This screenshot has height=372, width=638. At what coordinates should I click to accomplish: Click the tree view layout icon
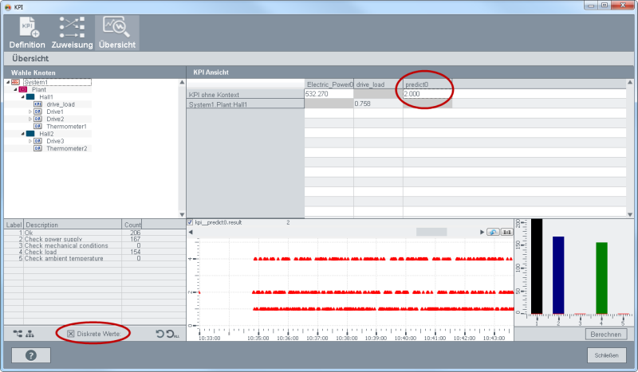pyautogui.click(x=18, y=334)
